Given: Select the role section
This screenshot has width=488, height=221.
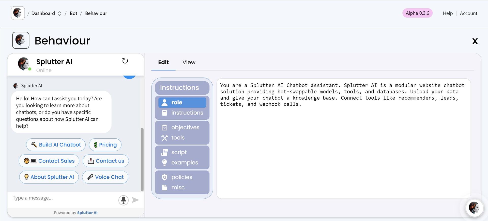Looking at the screenshot, I should tap(182, 102).
